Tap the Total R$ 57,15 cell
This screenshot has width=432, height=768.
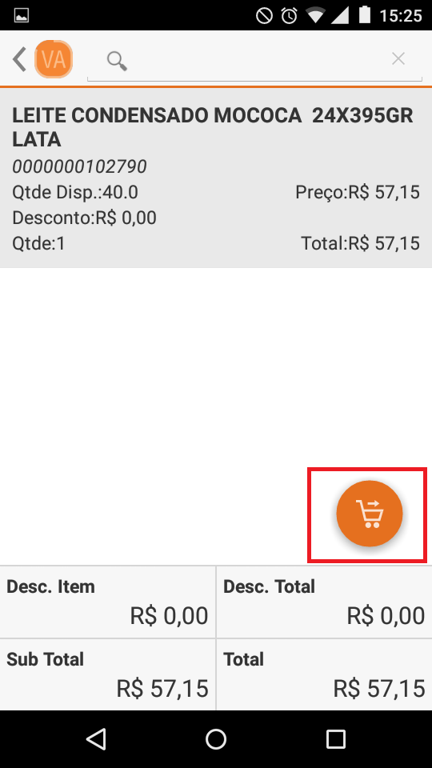[324, 674]
